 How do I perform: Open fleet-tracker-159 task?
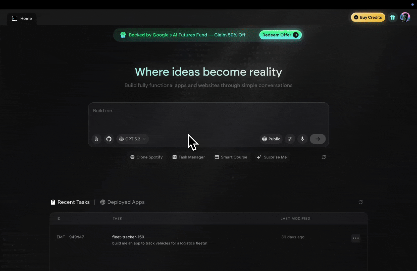(128, 237)
